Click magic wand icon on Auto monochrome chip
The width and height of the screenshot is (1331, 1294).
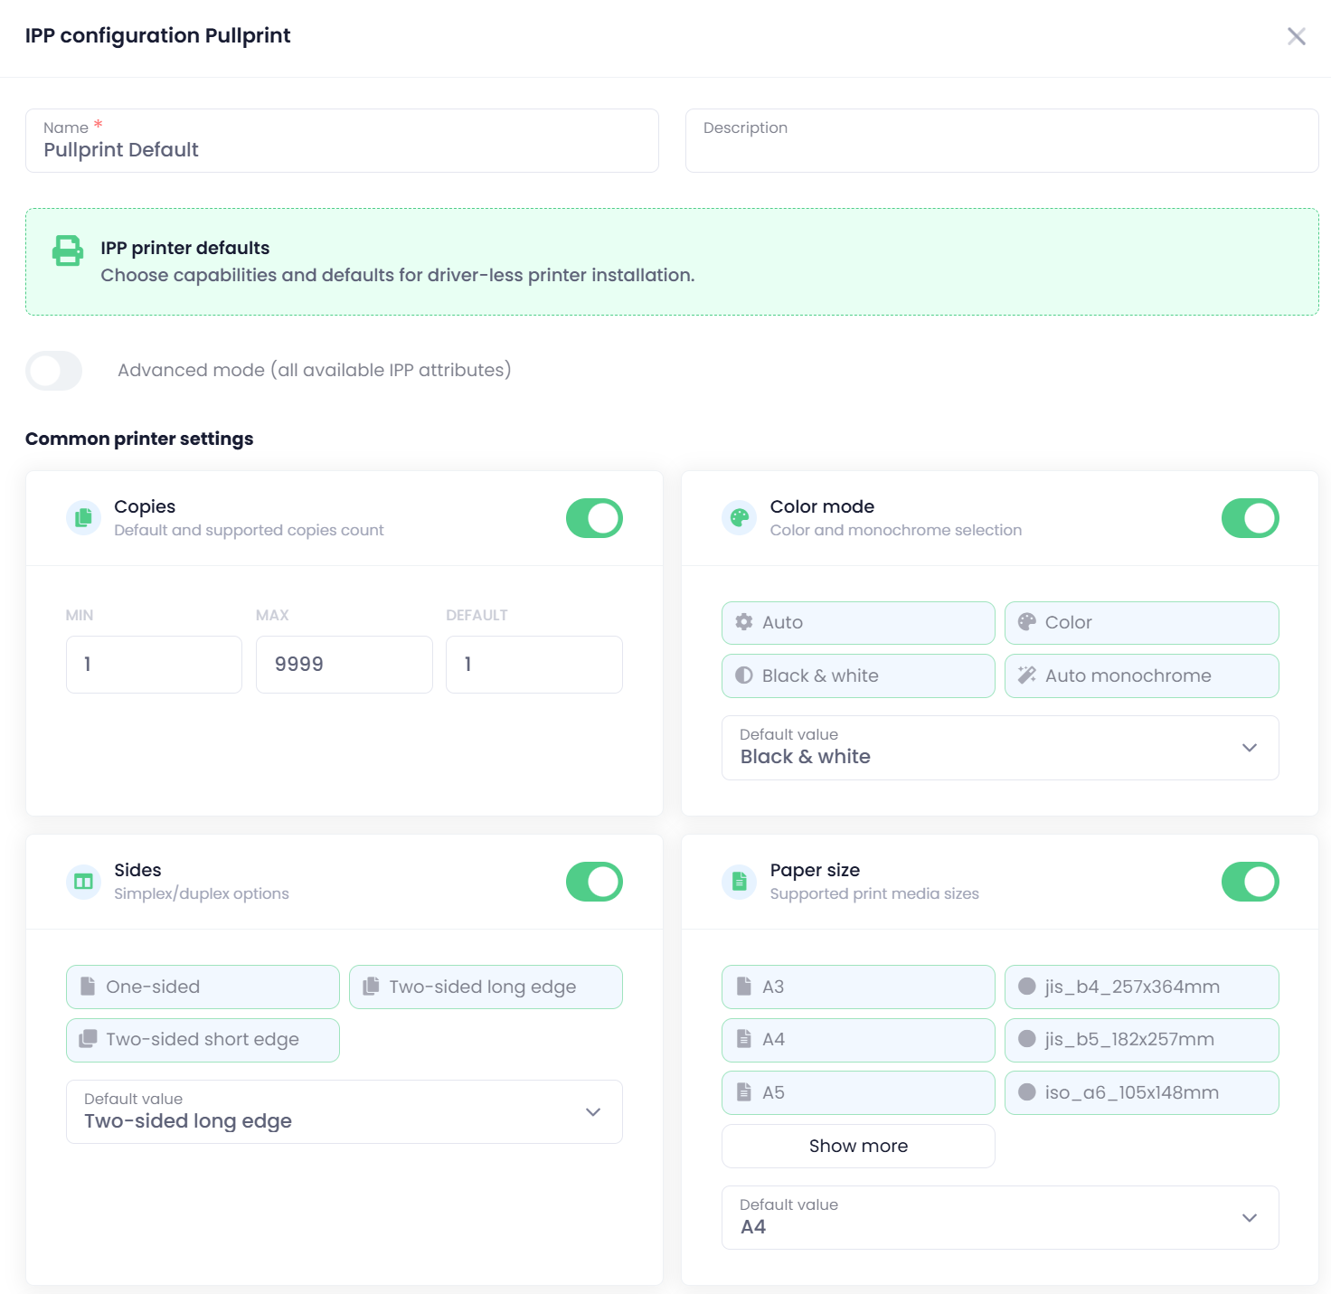point(1027,675)
